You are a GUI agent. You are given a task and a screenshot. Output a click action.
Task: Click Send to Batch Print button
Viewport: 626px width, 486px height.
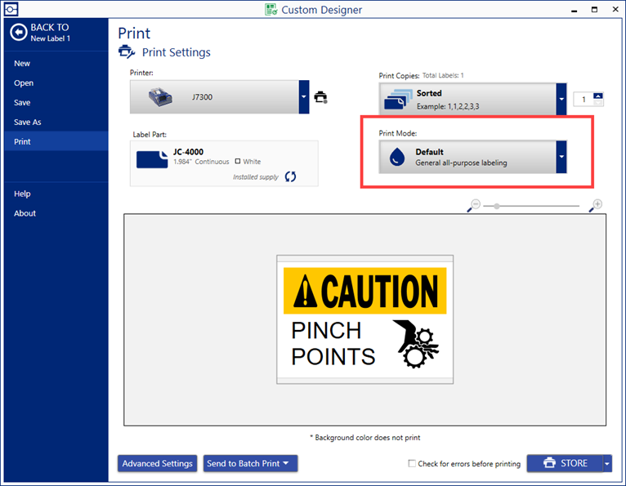tap(250, 463)
